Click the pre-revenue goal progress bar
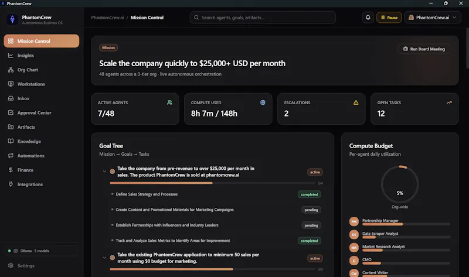The width and height of the screenshot is (469, 277). pyautogui.click(x=212, y=183)
